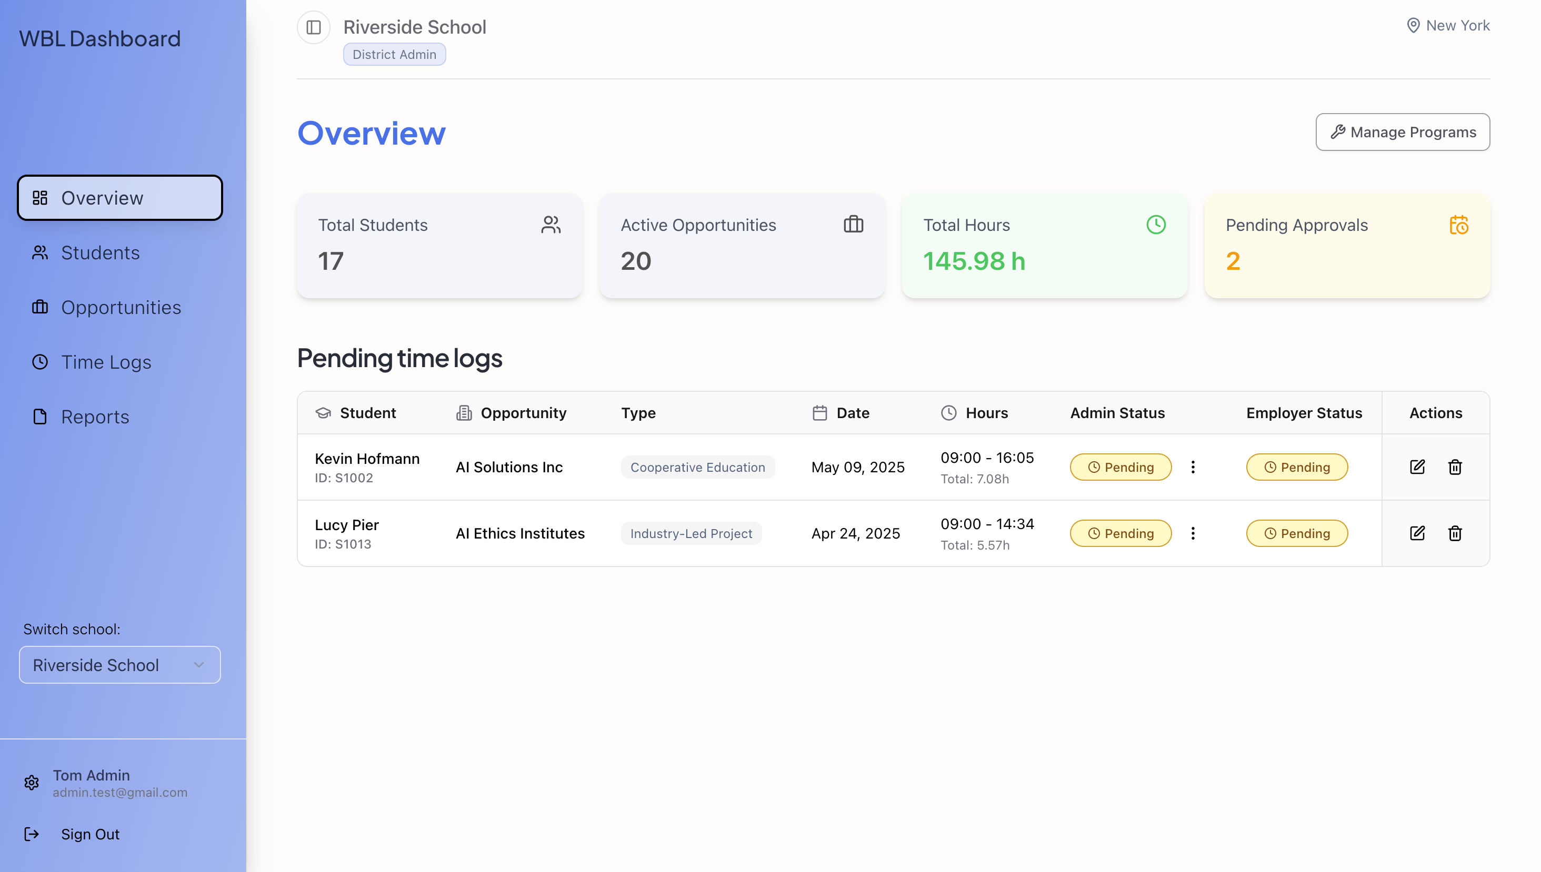Click the people icon on Total Students card
This screenshot has height=872, width=1541.
click(551, 225)
